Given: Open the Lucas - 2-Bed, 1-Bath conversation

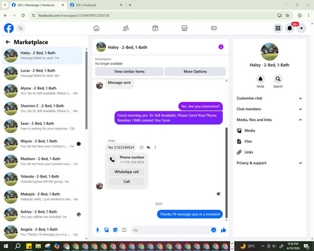Looking at the screenshot, I should [42, 73].
